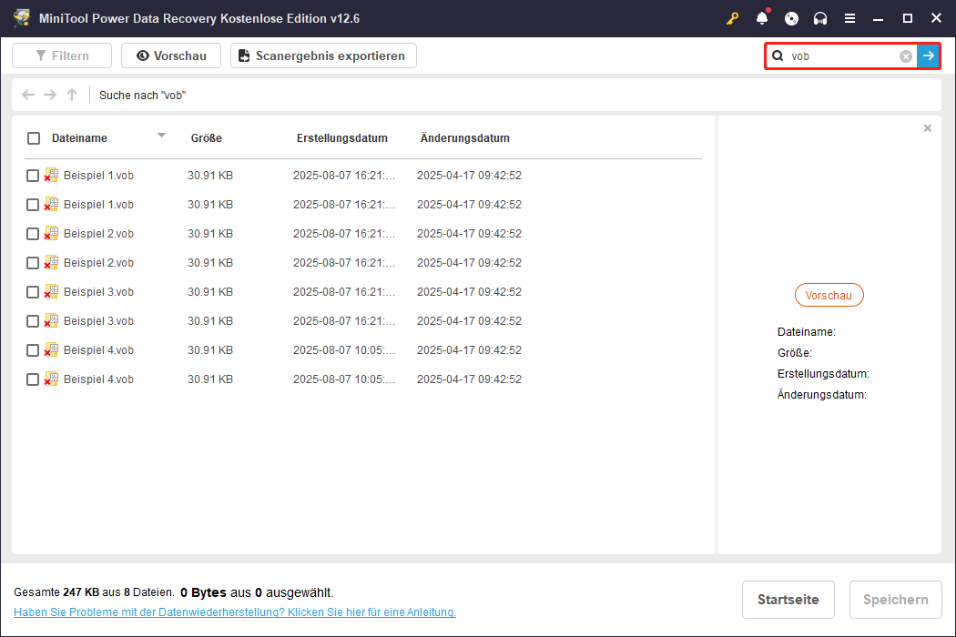Sort by the Erstellungsdatum column header
956x637 pixels.
coord(342,138)
